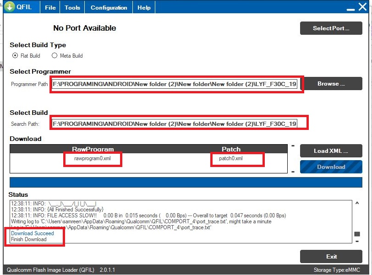Click the No Port Available label

85,28
